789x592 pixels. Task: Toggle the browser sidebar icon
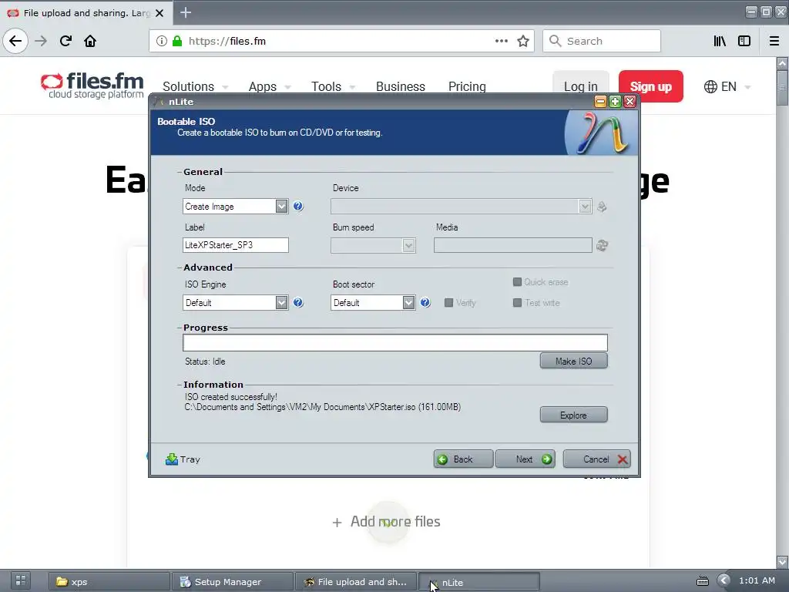coord(744,41)
